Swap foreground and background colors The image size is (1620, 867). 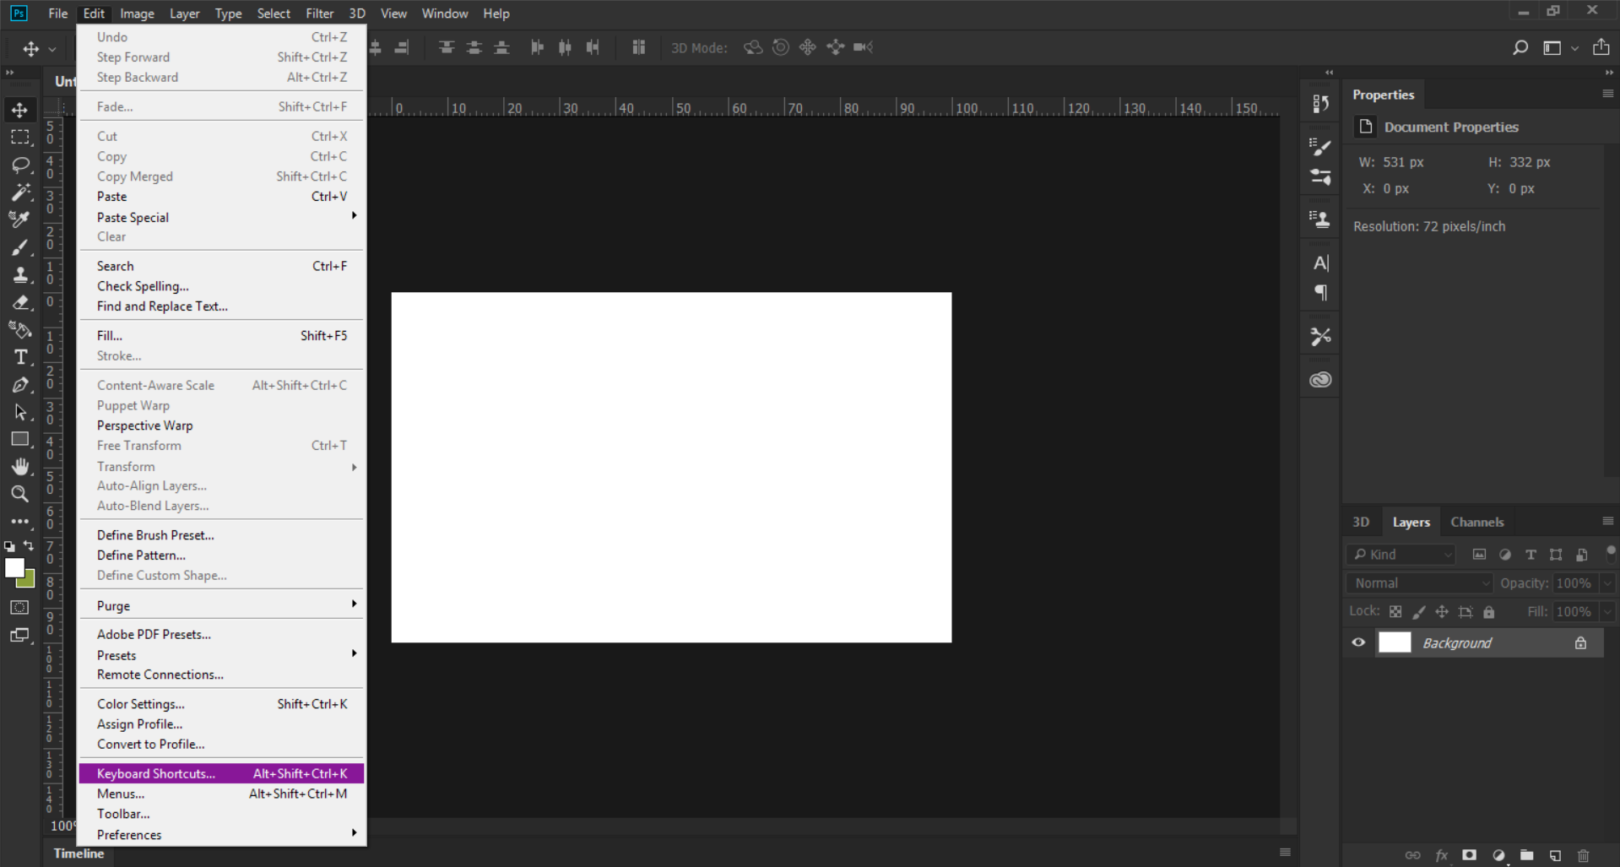click(x=29, y=546)
